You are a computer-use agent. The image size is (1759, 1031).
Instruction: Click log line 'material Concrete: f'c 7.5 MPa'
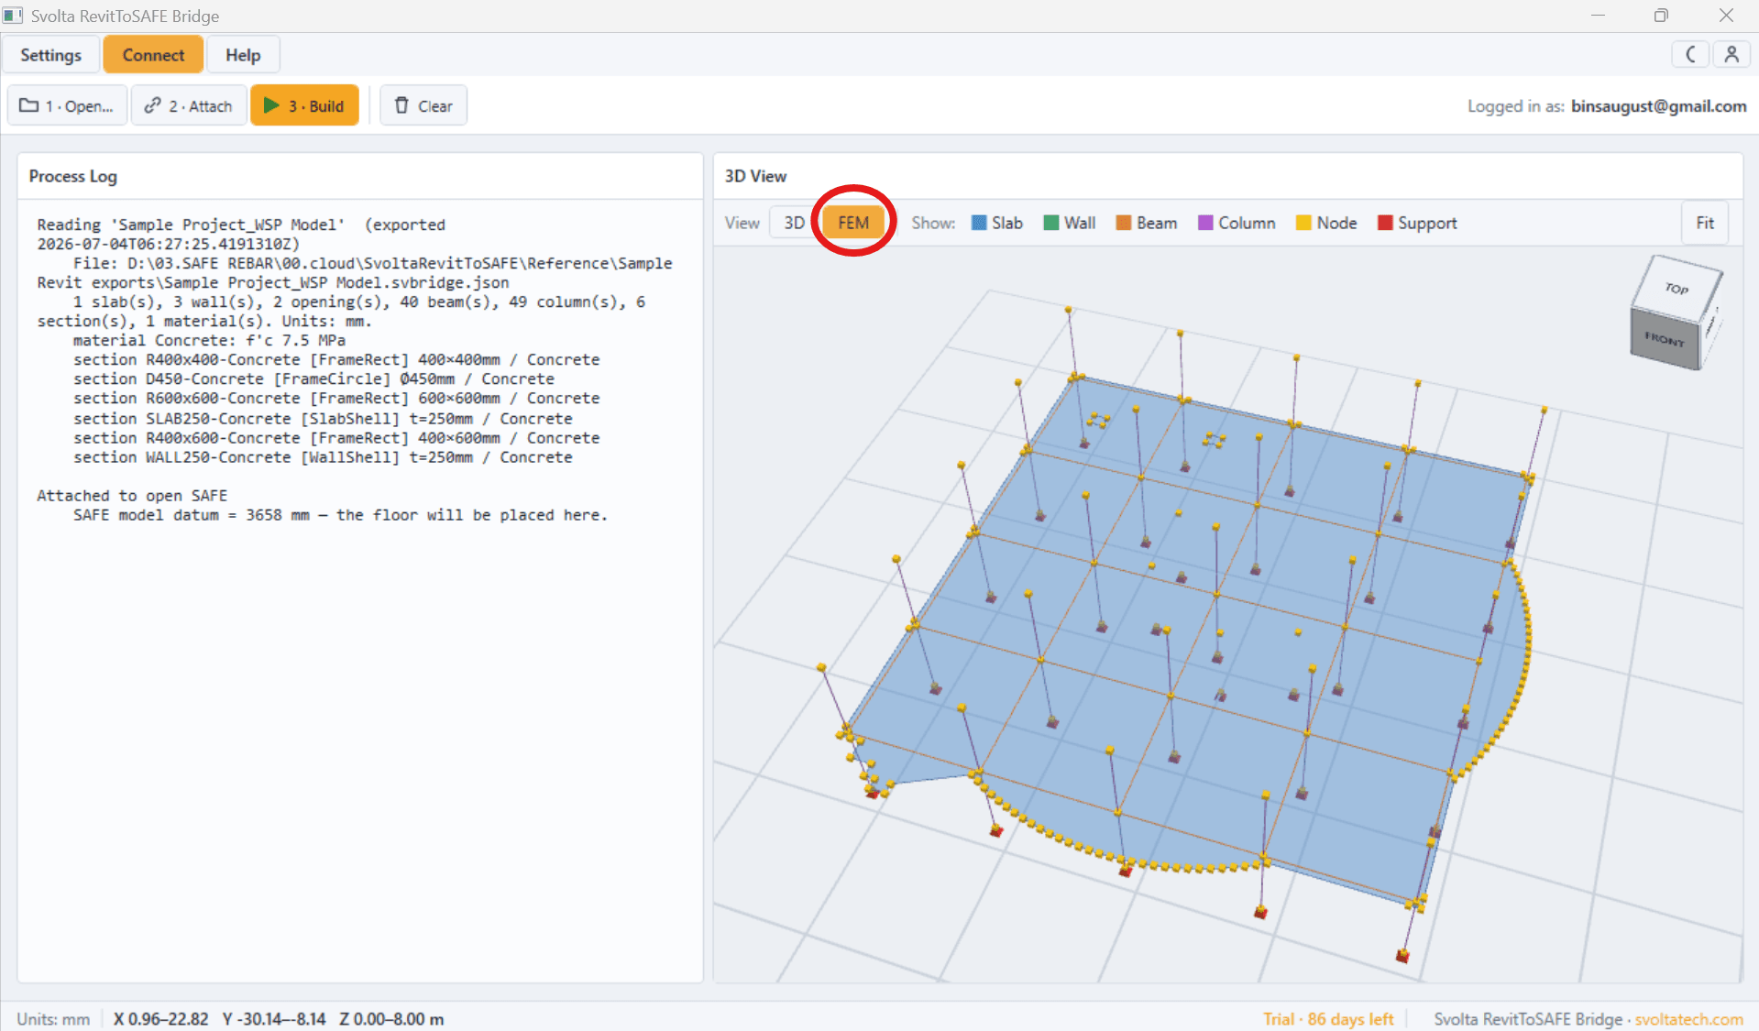[209, 341]
